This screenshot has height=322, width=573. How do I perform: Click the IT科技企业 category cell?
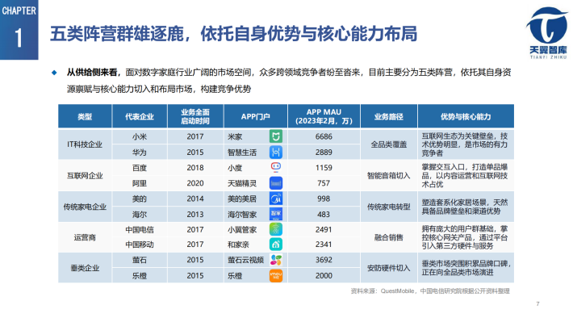click(85, 144)
